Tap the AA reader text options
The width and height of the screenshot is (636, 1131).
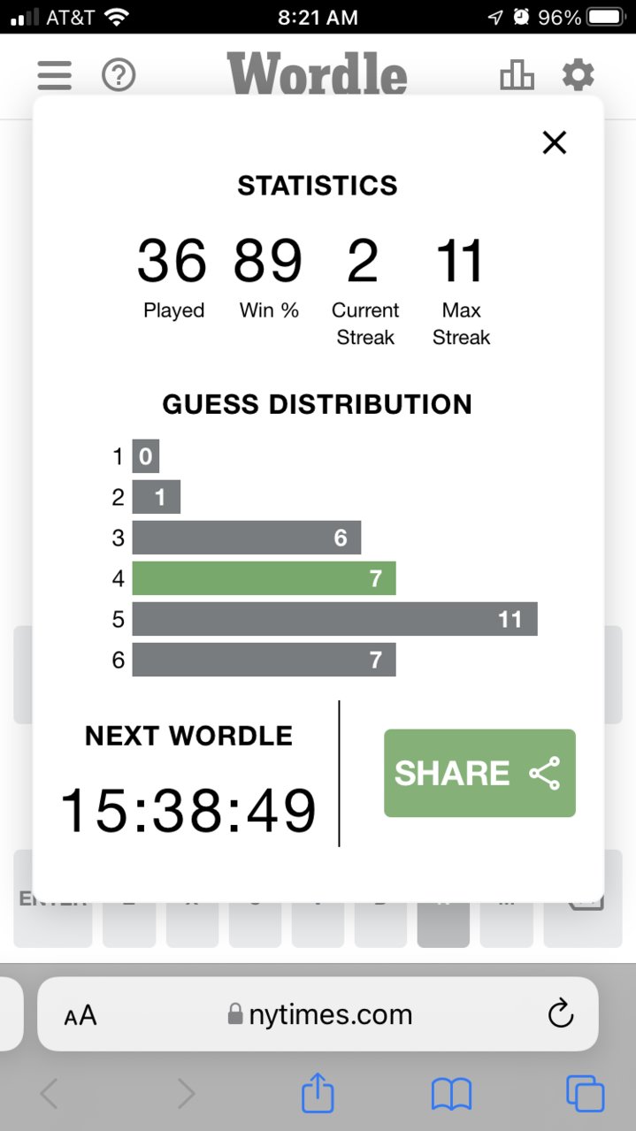80,1015
